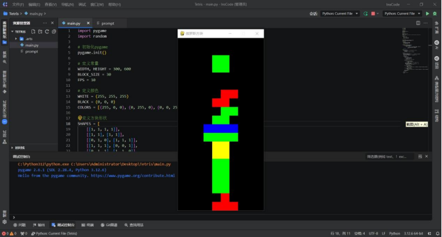Screen dimensions: 442x237
Task: Close the explorer side panel
Action: [52, 23]
